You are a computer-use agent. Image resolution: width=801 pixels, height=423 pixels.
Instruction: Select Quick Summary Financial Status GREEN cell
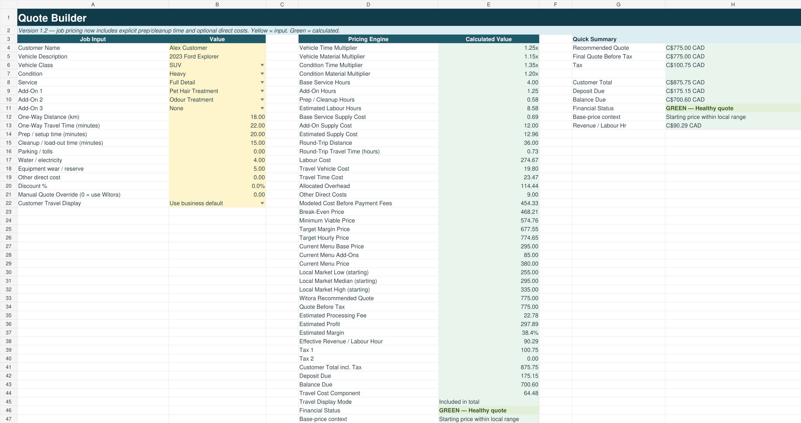click(x=733, y=108)
